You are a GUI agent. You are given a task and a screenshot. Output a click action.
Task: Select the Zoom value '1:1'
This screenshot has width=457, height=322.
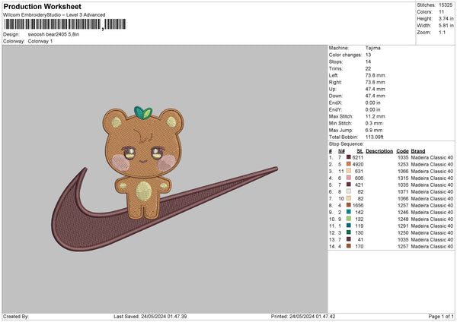442,32
